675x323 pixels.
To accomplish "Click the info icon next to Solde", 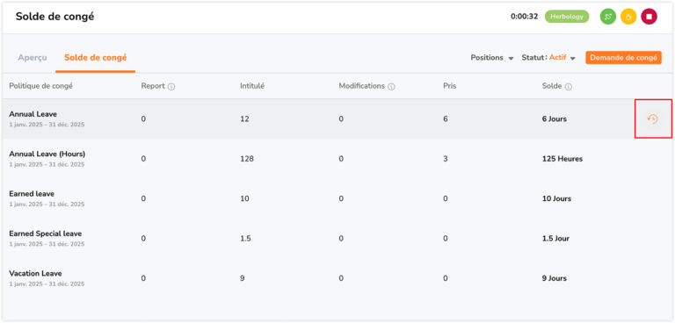I will 569,86.
